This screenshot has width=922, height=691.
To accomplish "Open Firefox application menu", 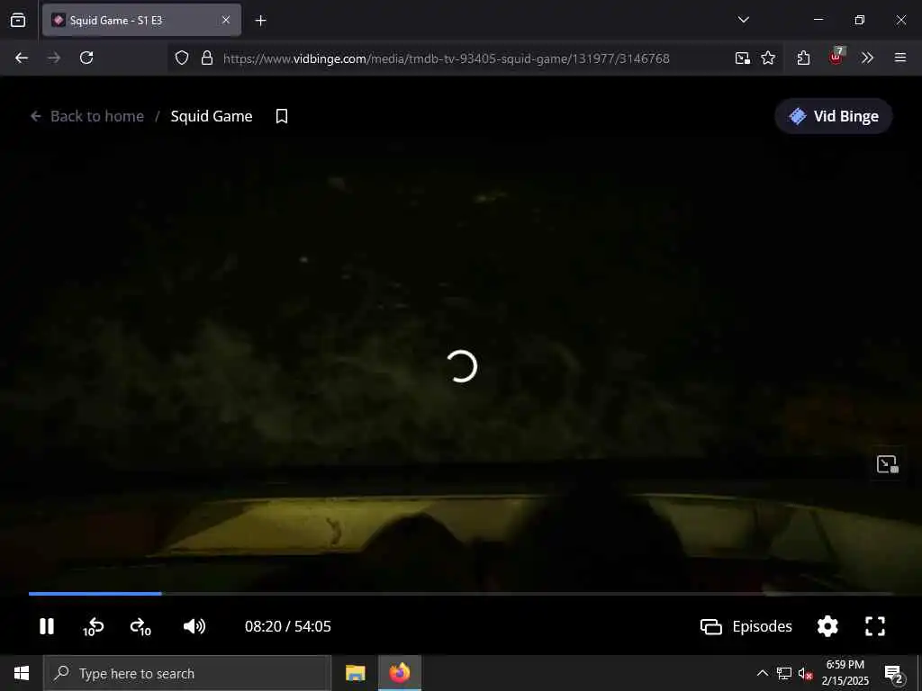I will [x=899, y=58].
